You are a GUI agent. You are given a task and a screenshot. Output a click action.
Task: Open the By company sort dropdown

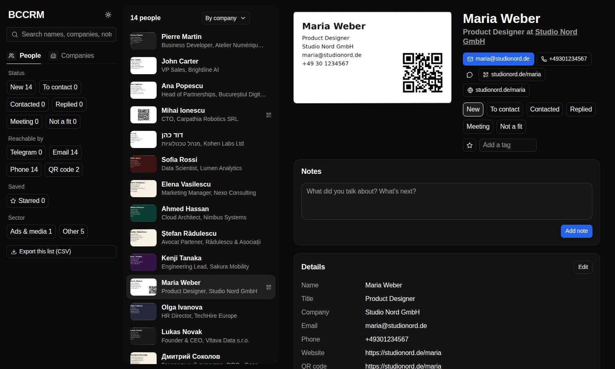click(225, 18)
